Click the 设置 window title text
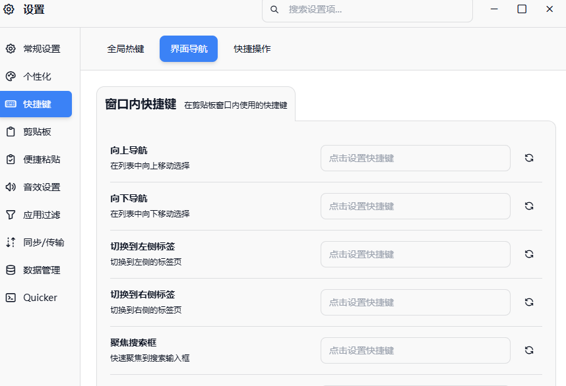The image size is (566, 386). coord(34,9)
